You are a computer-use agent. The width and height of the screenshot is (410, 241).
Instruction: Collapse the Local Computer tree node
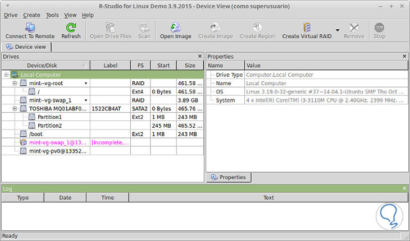tap(6, 75)
